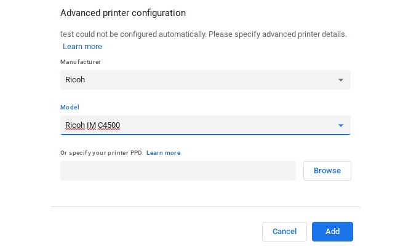Click the blue Add button
This screenshot has height=247, width=411.
(332, 232)
